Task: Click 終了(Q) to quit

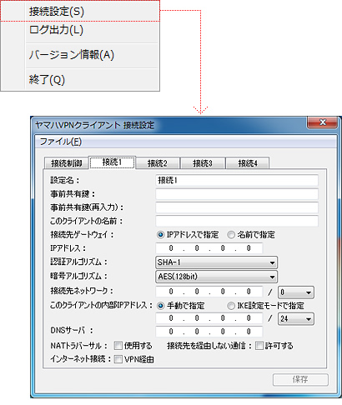Action: point(80,80)
